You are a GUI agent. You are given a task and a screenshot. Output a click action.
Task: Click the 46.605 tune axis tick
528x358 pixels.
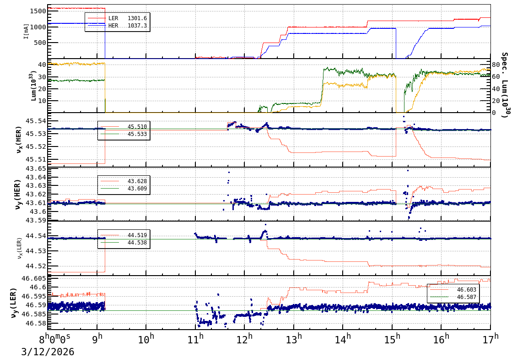34,278
